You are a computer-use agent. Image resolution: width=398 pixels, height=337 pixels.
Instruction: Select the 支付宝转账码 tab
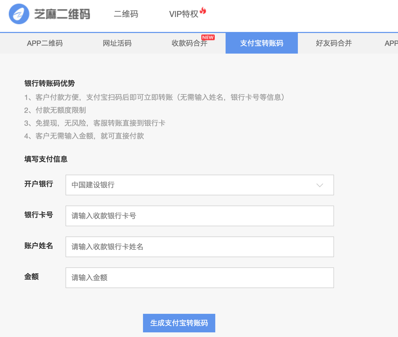pos(262,43)
